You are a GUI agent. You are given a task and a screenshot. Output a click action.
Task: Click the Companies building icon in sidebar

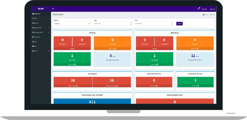pyautogui.click(x=33, y=37)
